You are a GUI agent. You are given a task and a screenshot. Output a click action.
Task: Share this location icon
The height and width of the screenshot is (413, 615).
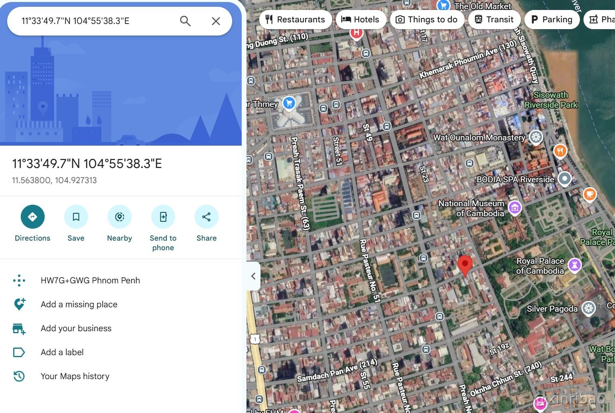point(206,217)
